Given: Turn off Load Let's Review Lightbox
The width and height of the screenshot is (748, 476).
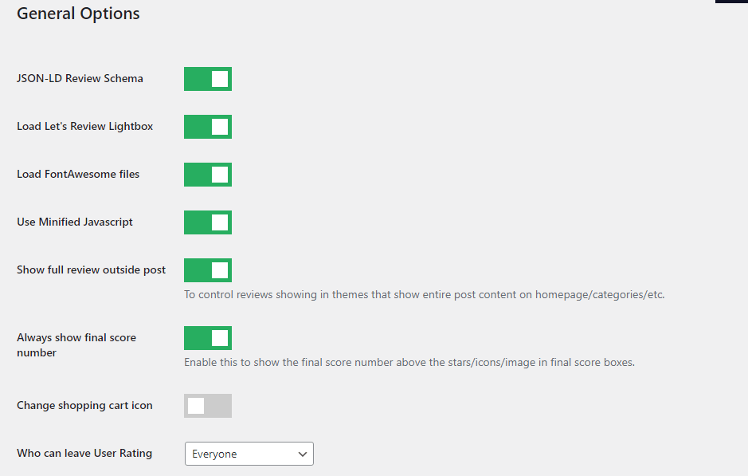Looking at the screenshot, I should [207, 127].
